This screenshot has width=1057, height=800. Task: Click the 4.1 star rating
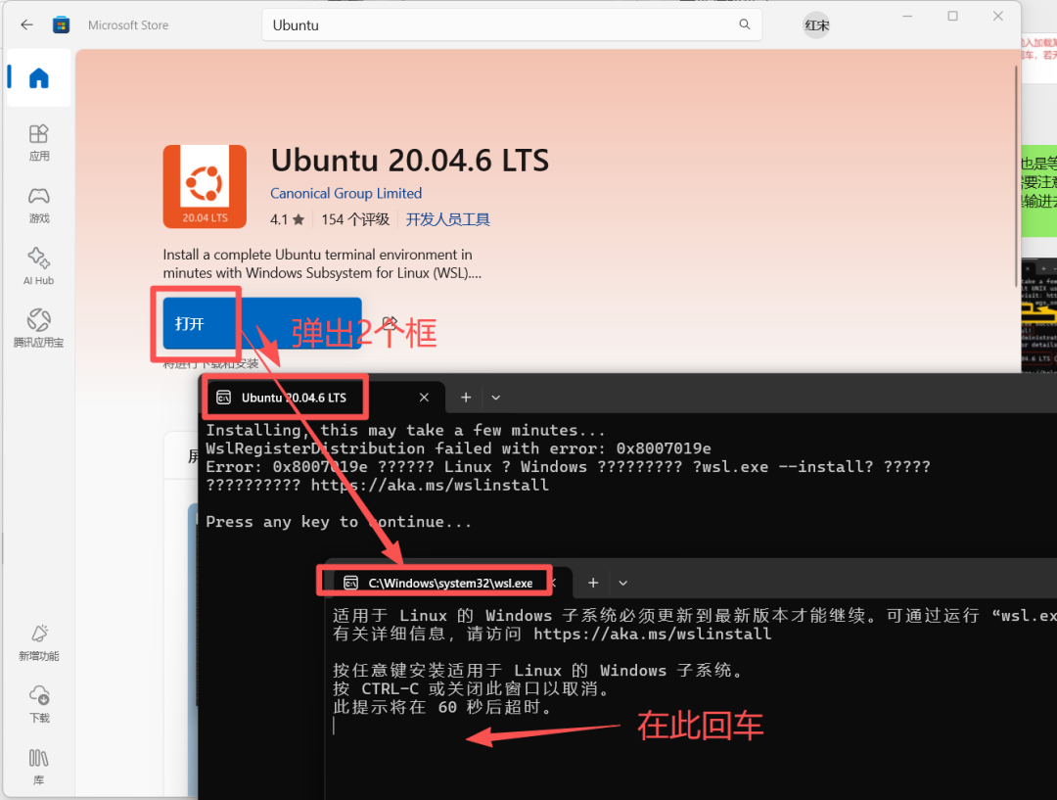pyautogui.click(x=287, y=219)
